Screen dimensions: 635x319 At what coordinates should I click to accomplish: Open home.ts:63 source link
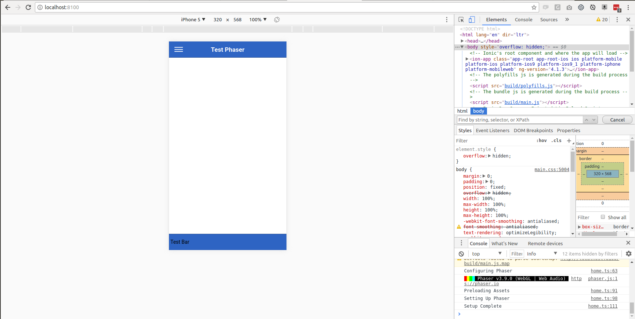604,271
